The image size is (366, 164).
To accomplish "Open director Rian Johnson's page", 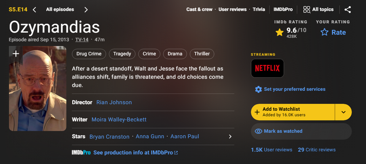I will tap(114, 102).
